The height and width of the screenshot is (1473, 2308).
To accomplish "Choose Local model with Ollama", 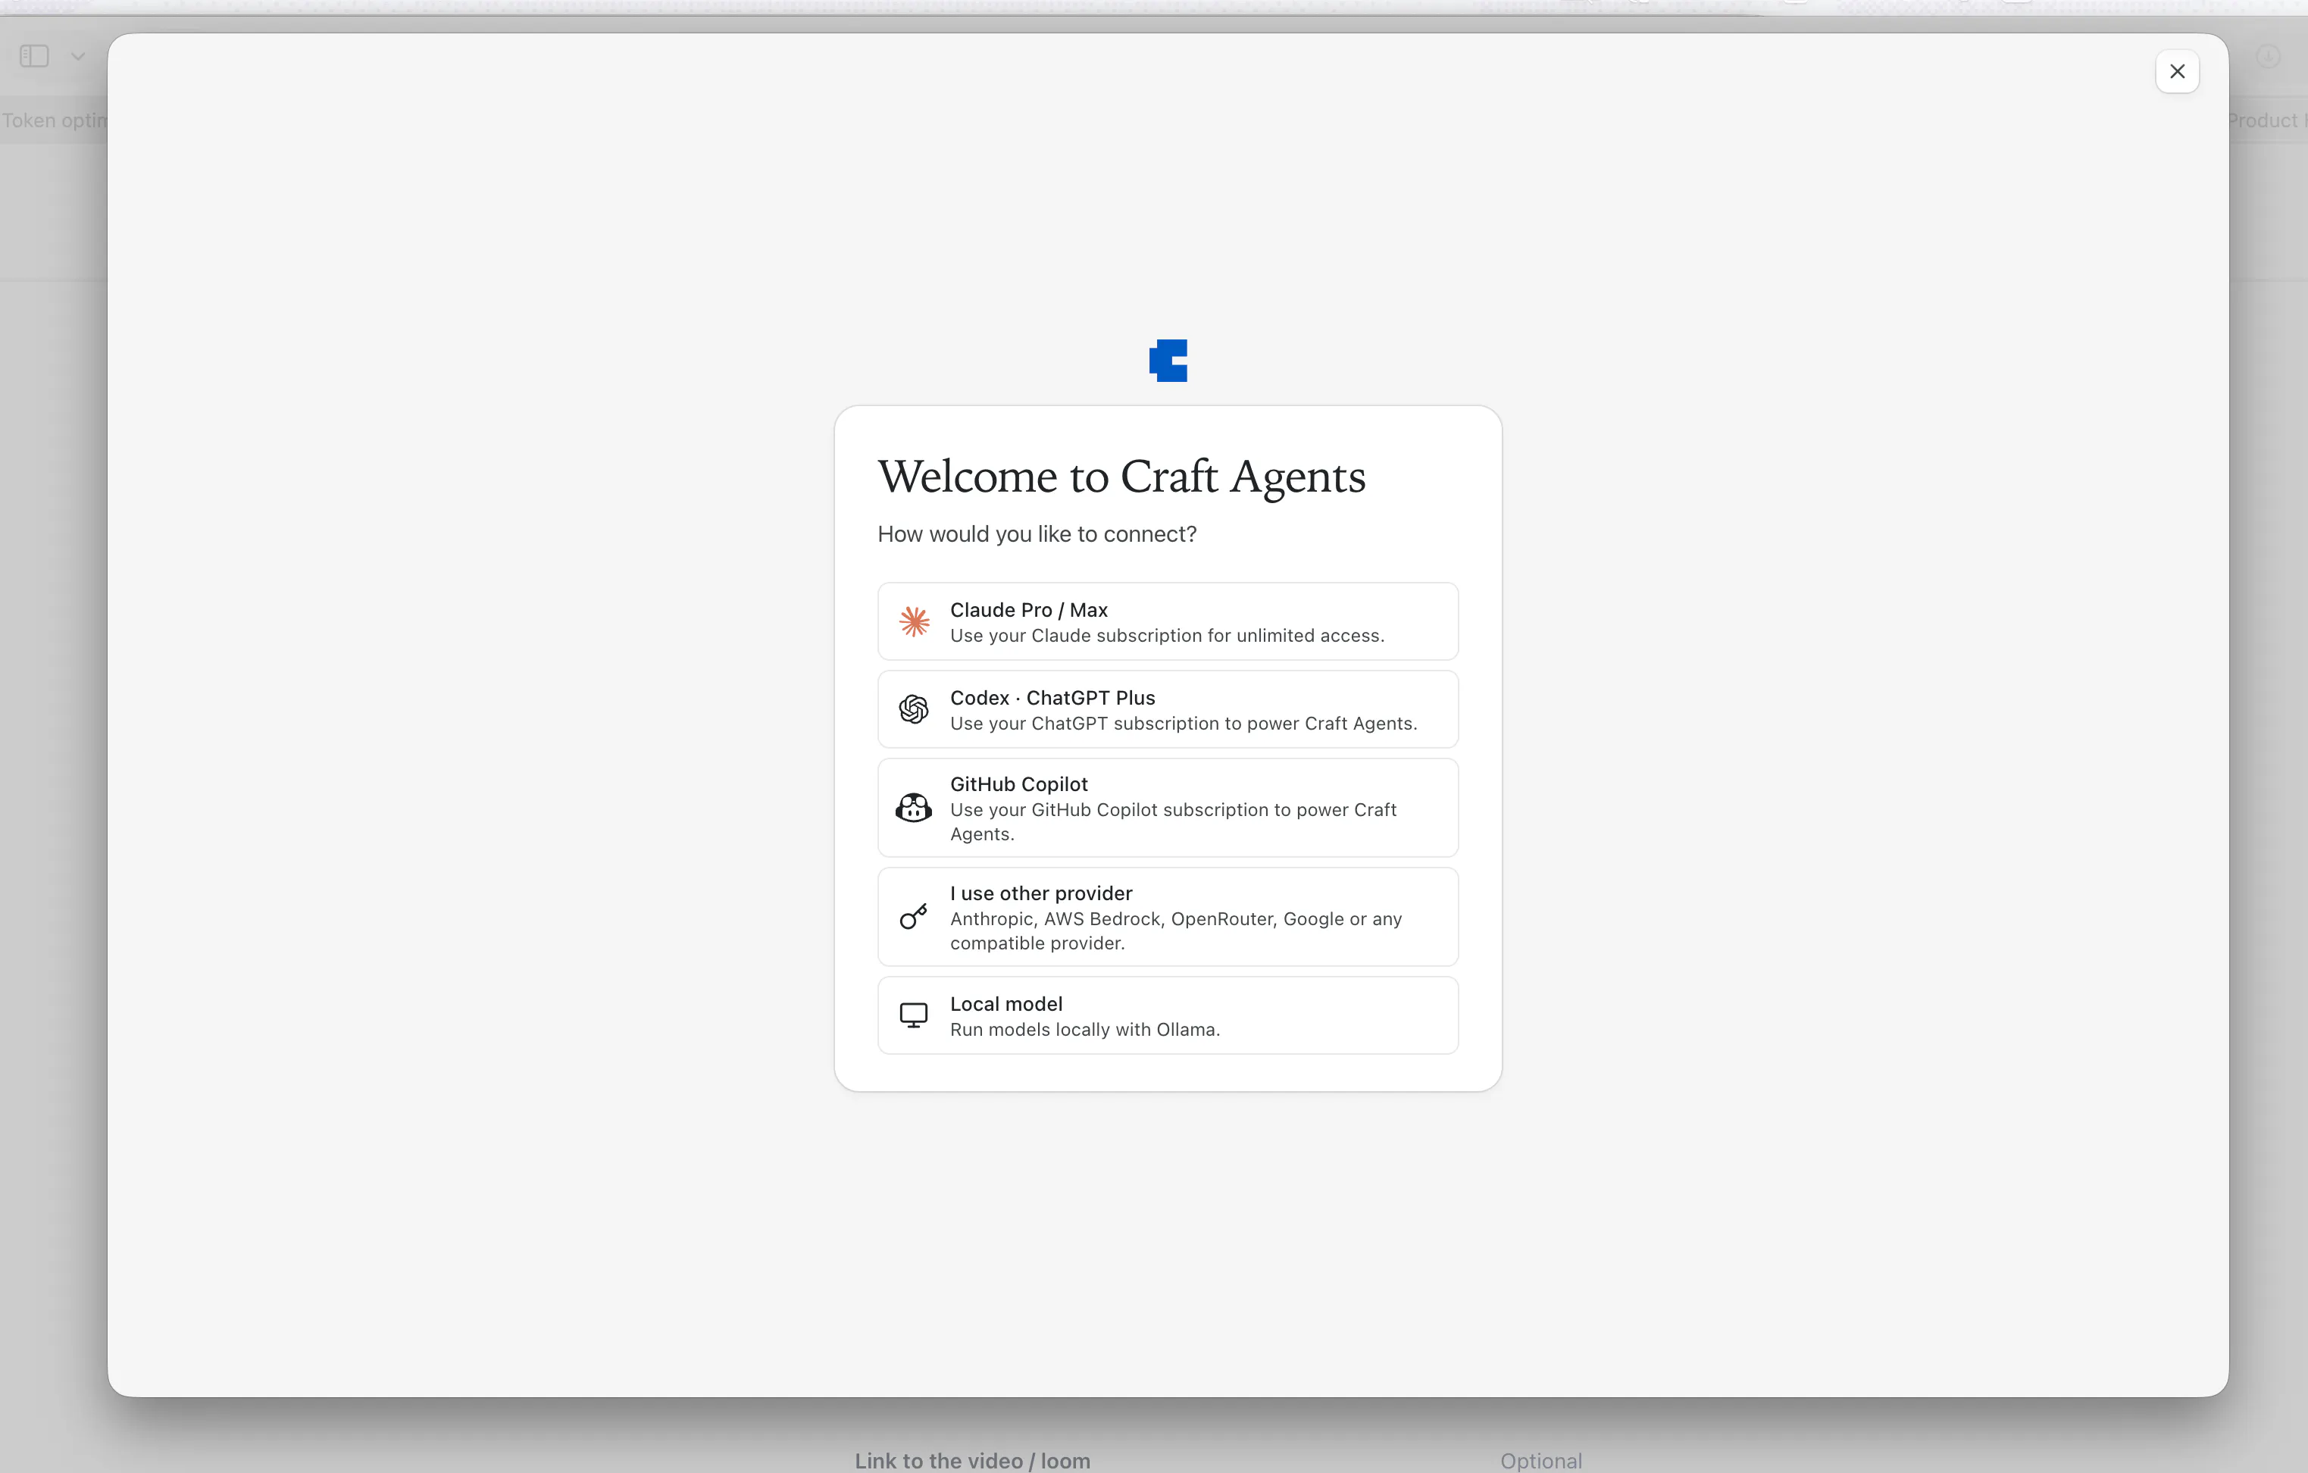I will (x=1168, y=1016).
